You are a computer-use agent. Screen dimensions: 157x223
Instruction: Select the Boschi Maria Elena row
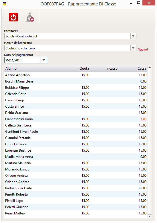76,81
